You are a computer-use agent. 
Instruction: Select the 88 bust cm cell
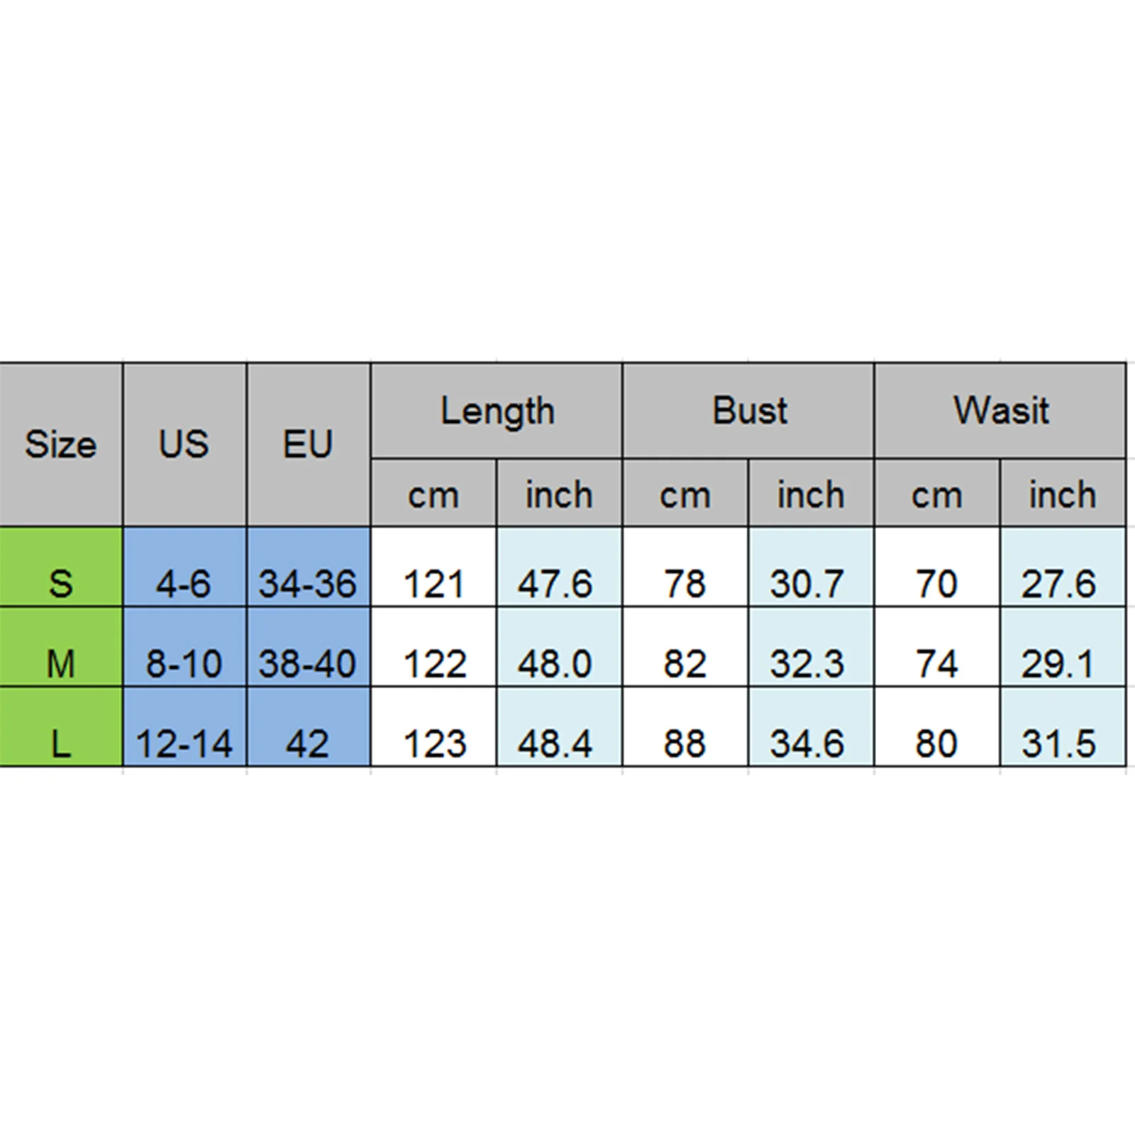[x=685, y=726]
